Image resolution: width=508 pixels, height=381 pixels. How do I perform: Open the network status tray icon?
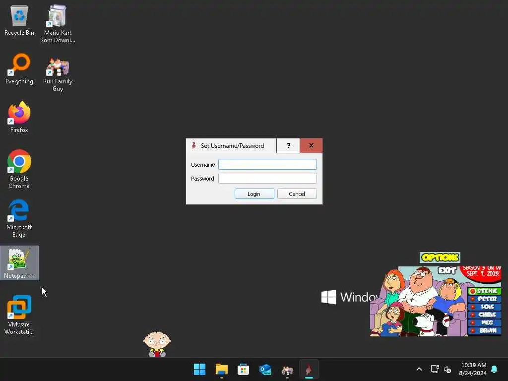(435, 369)
